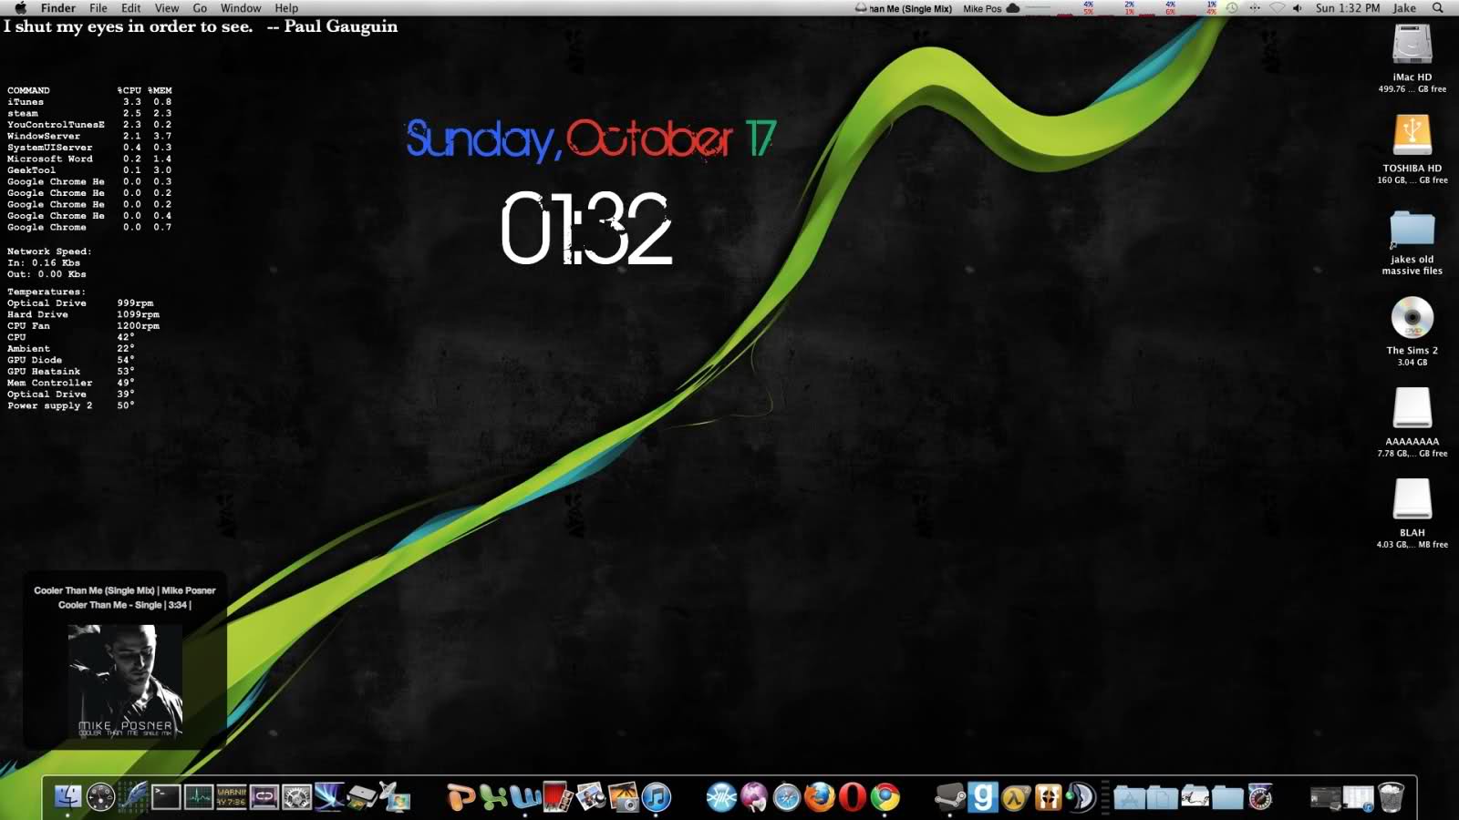Launch iPhoto from the dock
Image resolution: width=1459 pixels, height=820 pixels.
[x=624, y=797]
